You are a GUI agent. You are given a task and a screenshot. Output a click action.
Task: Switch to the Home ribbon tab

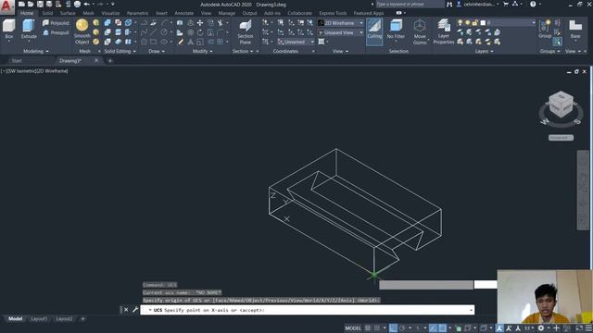click(x=27, y=13)
